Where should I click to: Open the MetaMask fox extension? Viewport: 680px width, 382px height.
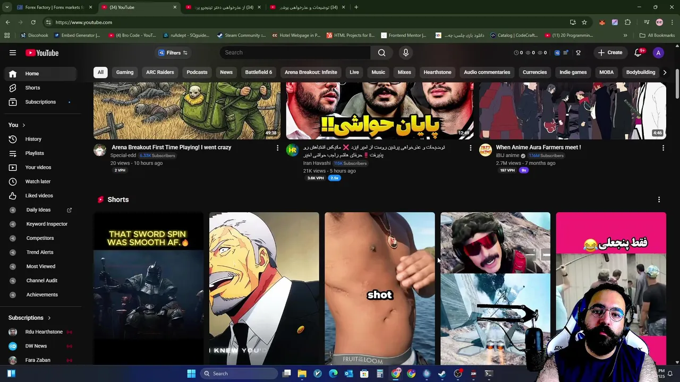coord(602,22)
